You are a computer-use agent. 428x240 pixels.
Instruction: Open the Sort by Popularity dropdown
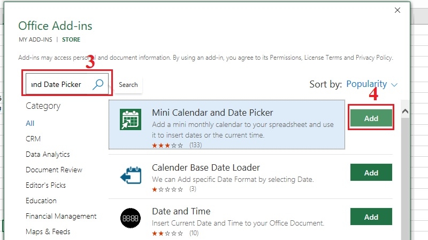coord(372,84)
